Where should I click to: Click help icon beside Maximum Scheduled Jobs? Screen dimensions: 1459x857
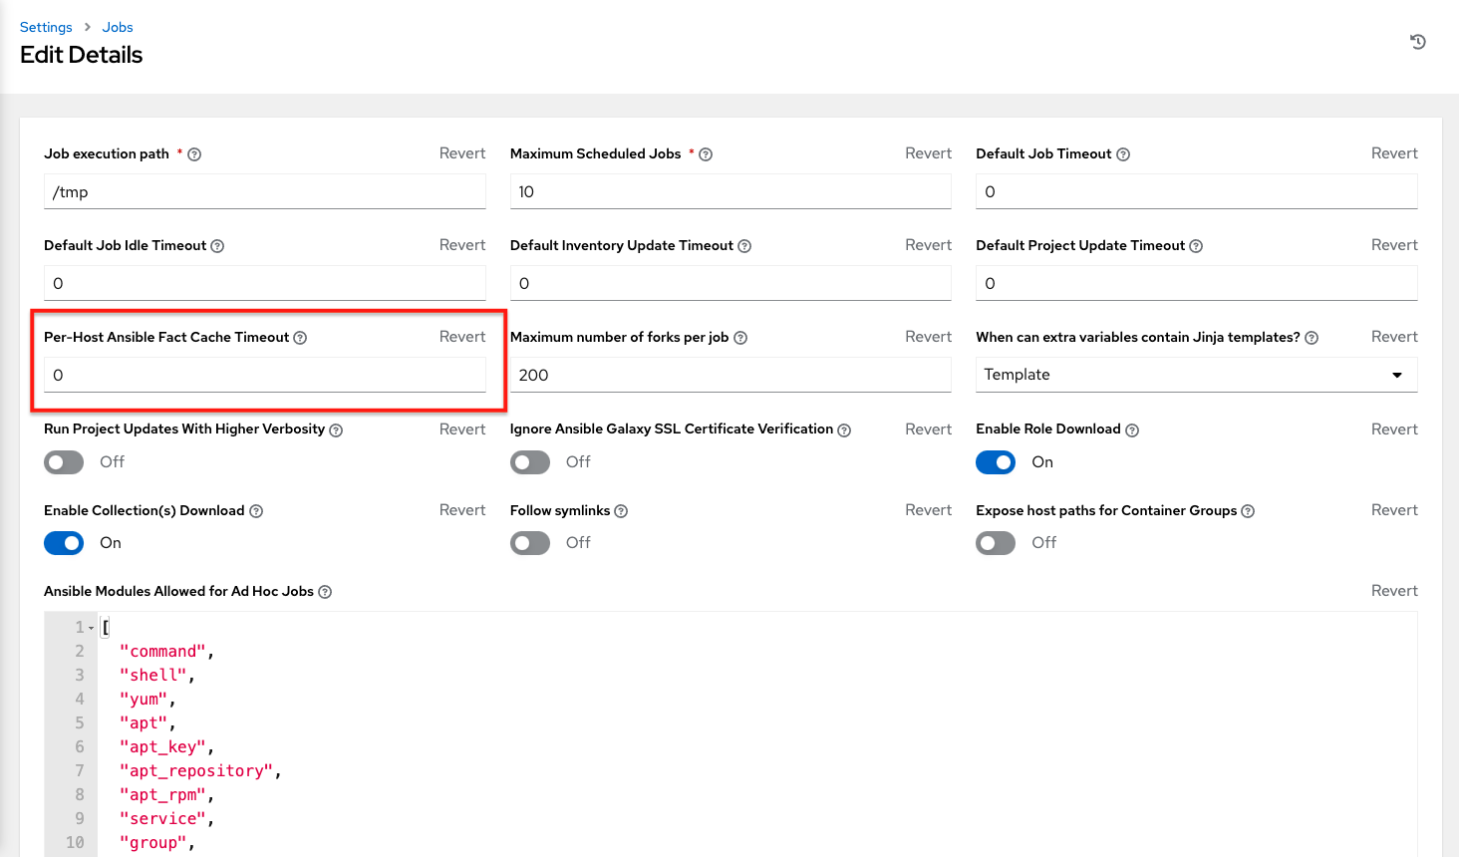(x=706, y=154)
